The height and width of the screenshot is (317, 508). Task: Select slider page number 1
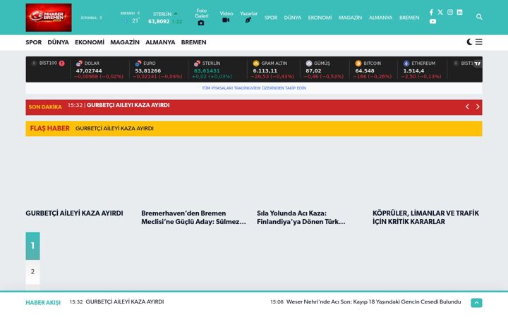point(32,246)
